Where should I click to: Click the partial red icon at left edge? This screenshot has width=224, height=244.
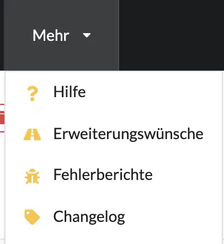[2, 118]
